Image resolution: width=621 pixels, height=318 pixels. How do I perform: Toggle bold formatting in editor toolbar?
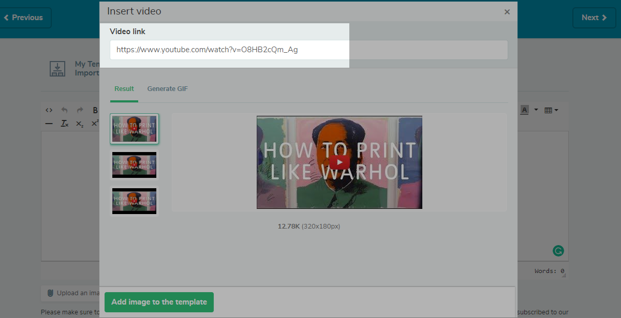tap(95, 110)
